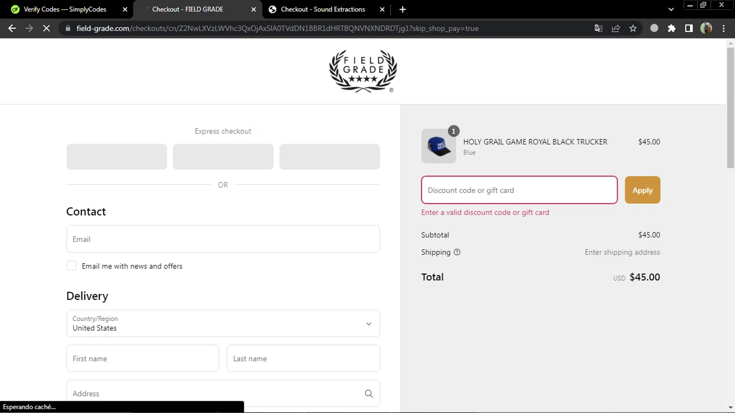735x413 pixels.
Task: Click the HOLY GRAIL GAME ROYAL BLACK TRUCKER name
Action: point(535,142)
